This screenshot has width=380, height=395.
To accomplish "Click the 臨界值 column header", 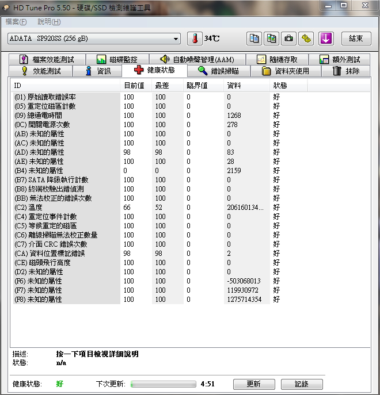I will 203,86.
